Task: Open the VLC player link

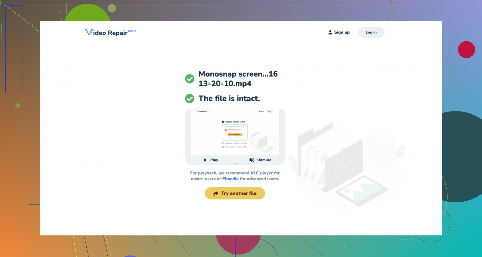Action: (x=254, y=173)
